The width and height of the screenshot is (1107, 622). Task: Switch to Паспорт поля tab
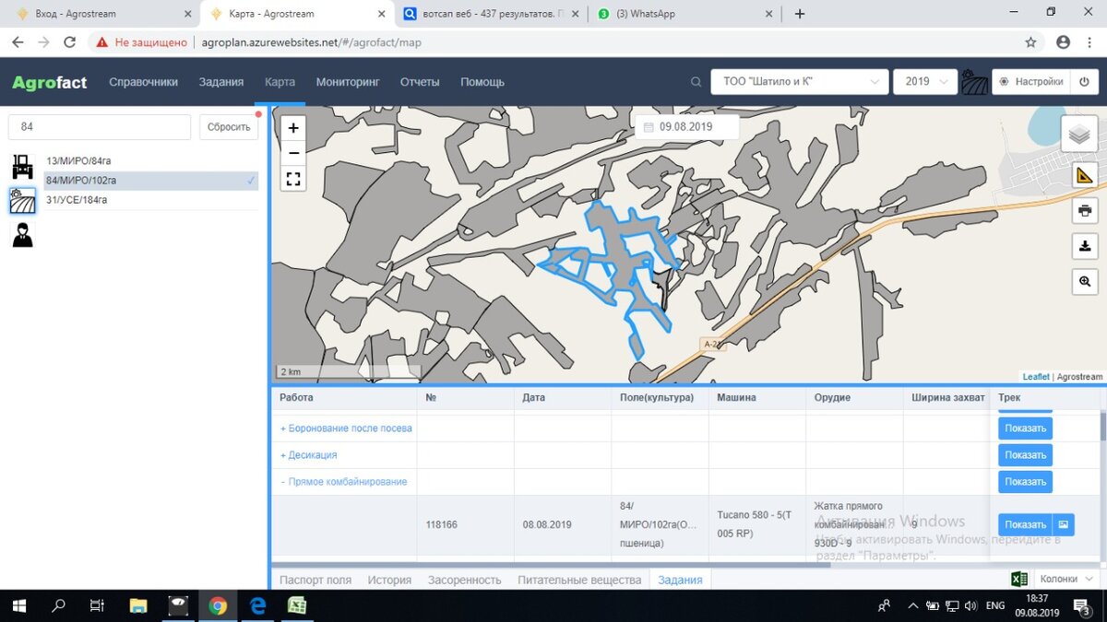315,580
